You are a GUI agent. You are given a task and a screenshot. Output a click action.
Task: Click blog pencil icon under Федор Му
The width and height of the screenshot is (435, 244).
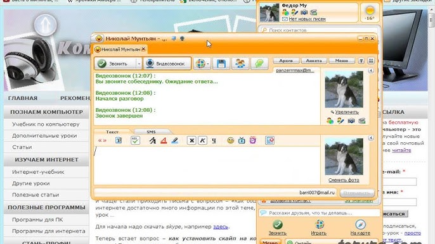[x=294, y=12]
